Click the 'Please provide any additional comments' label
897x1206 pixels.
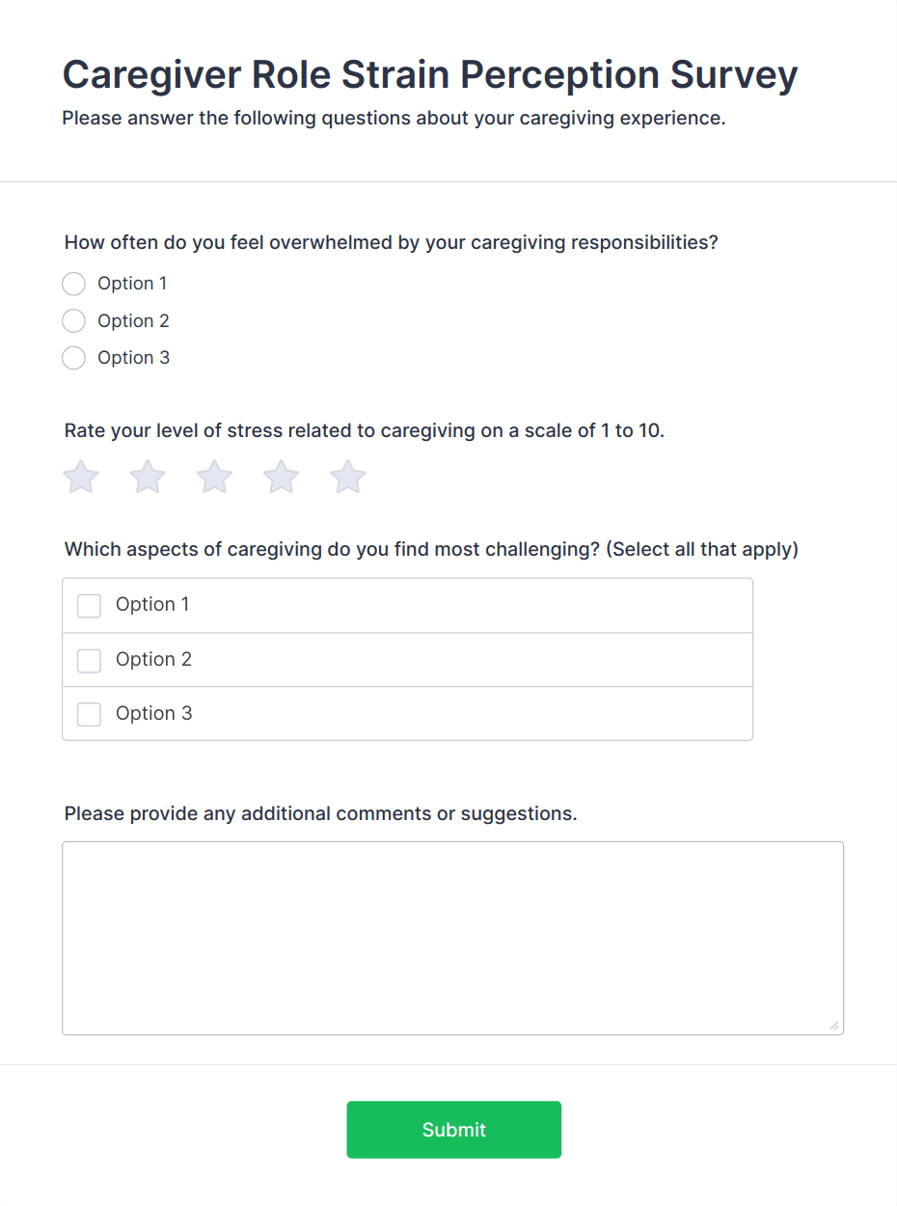pyautogui.click(x=321, y=814)
